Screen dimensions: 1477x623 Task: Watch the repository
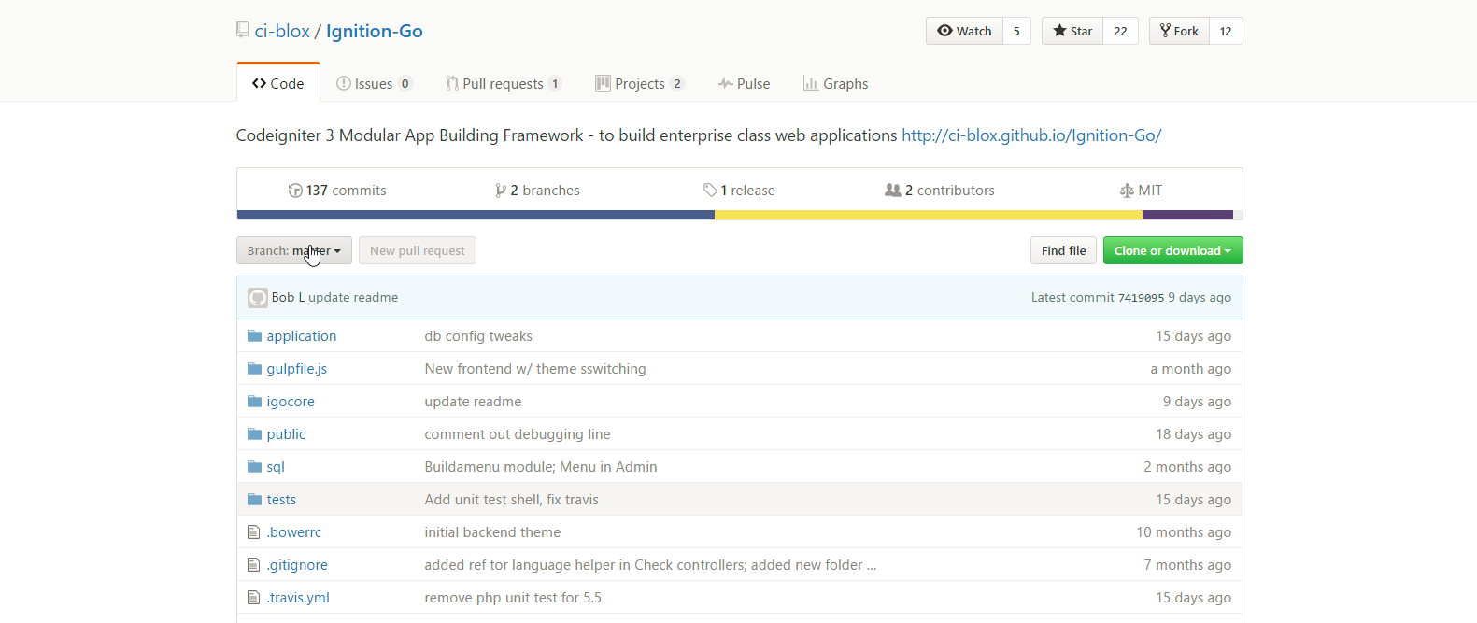964,31
